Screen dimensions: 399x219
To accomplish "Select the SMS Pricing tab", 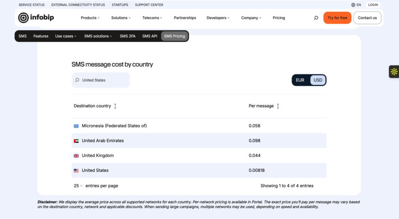I will coord(175,36).
